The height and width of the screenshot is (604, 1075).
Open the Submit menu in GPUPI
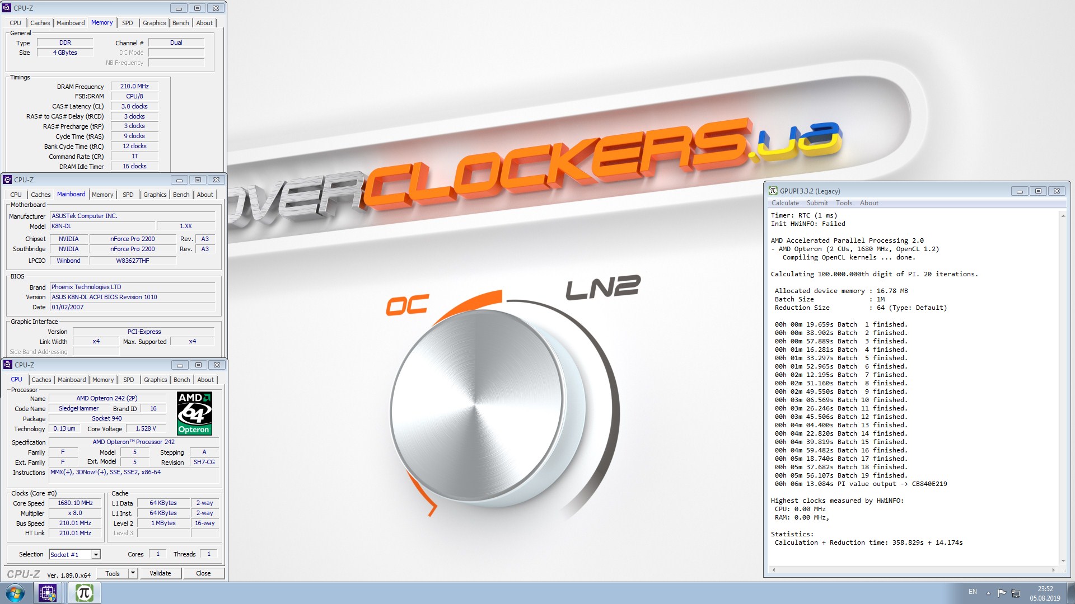click(817, 203)
